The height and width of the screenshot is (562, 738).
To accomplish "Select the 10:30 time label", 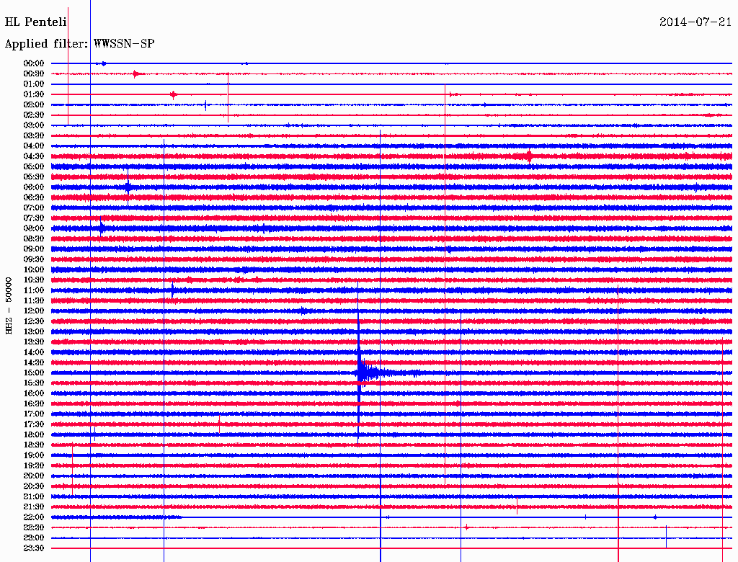I will [x=33, y=280].
